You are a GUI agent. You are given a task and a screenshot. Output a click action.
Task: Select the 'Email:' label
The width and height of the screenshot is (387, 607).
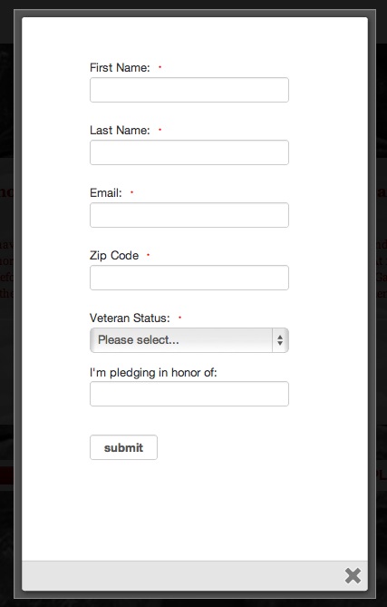(x=106, y=192)
